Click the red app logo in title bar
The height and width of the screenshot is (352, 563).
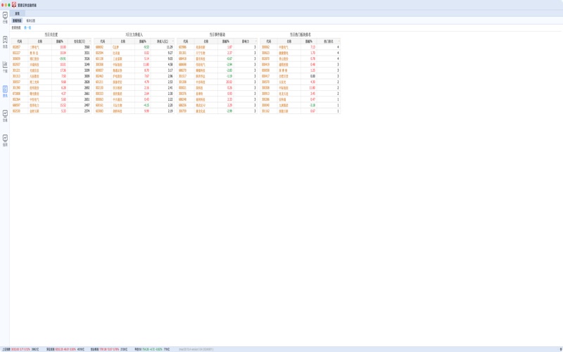[14, 4]
